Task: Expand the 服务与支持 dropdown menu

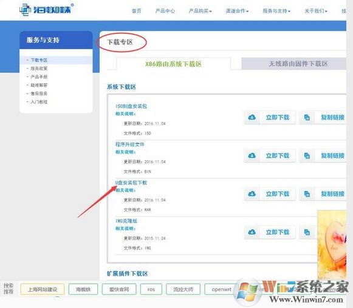Action: pos(276,11)
